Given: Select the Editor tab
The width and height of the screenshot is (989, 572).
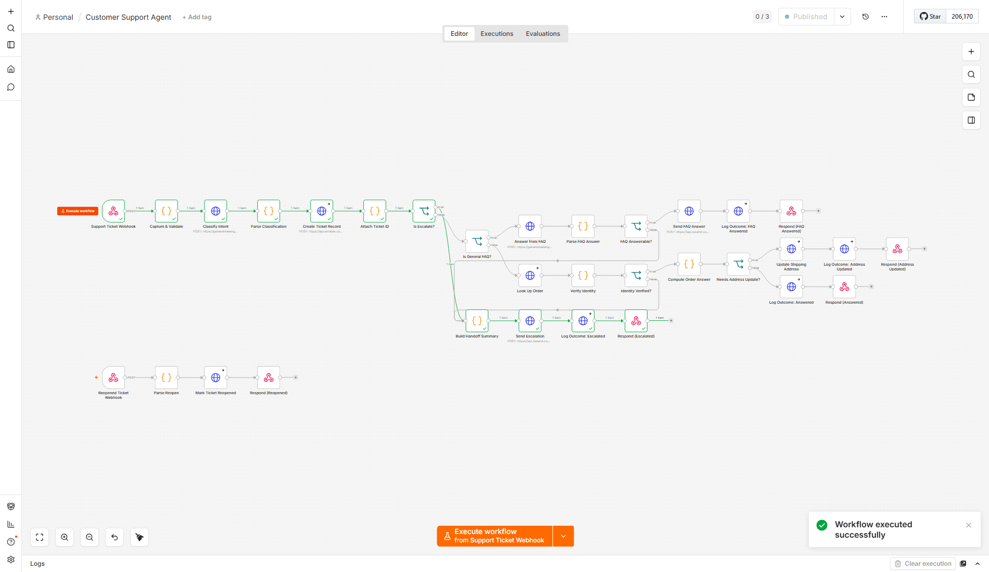Looking at the screenshot, I should coord(459,34).
